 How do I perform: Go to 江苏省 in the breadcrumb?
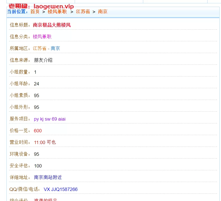(x=83, y=12)
